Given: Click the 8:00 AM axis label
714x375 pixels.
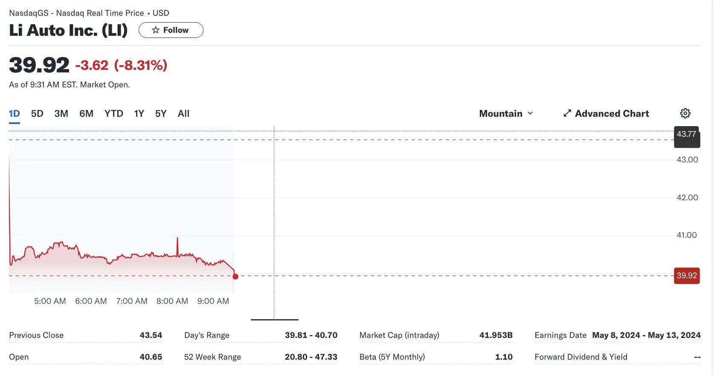Looking at the screenshot, I should (x=172, y=301).
